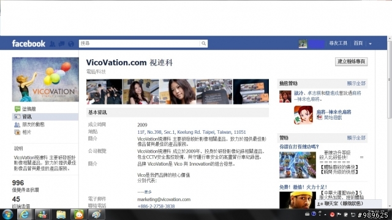Viewport: 392px width, 220px height.
Task: Expand the account dropdown arrow in the header
Action: (370, 43)
